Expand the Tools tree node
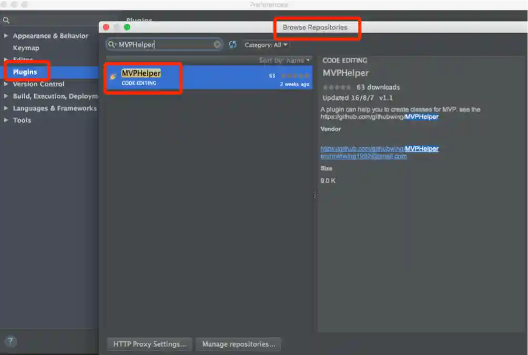The width and height of the screenshot is (528, 355). 6,120
